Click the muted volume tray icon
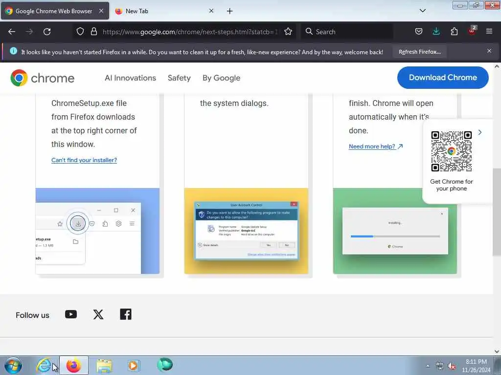Screen dimensions: 501x375 452,366
